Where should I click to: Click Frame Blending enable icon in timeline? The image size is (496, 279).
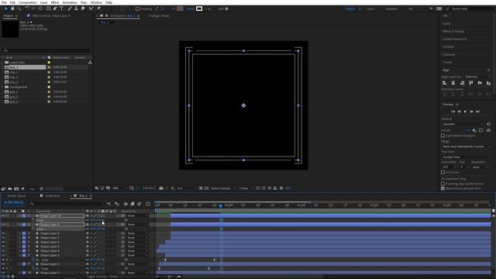[x=133, y=204]
